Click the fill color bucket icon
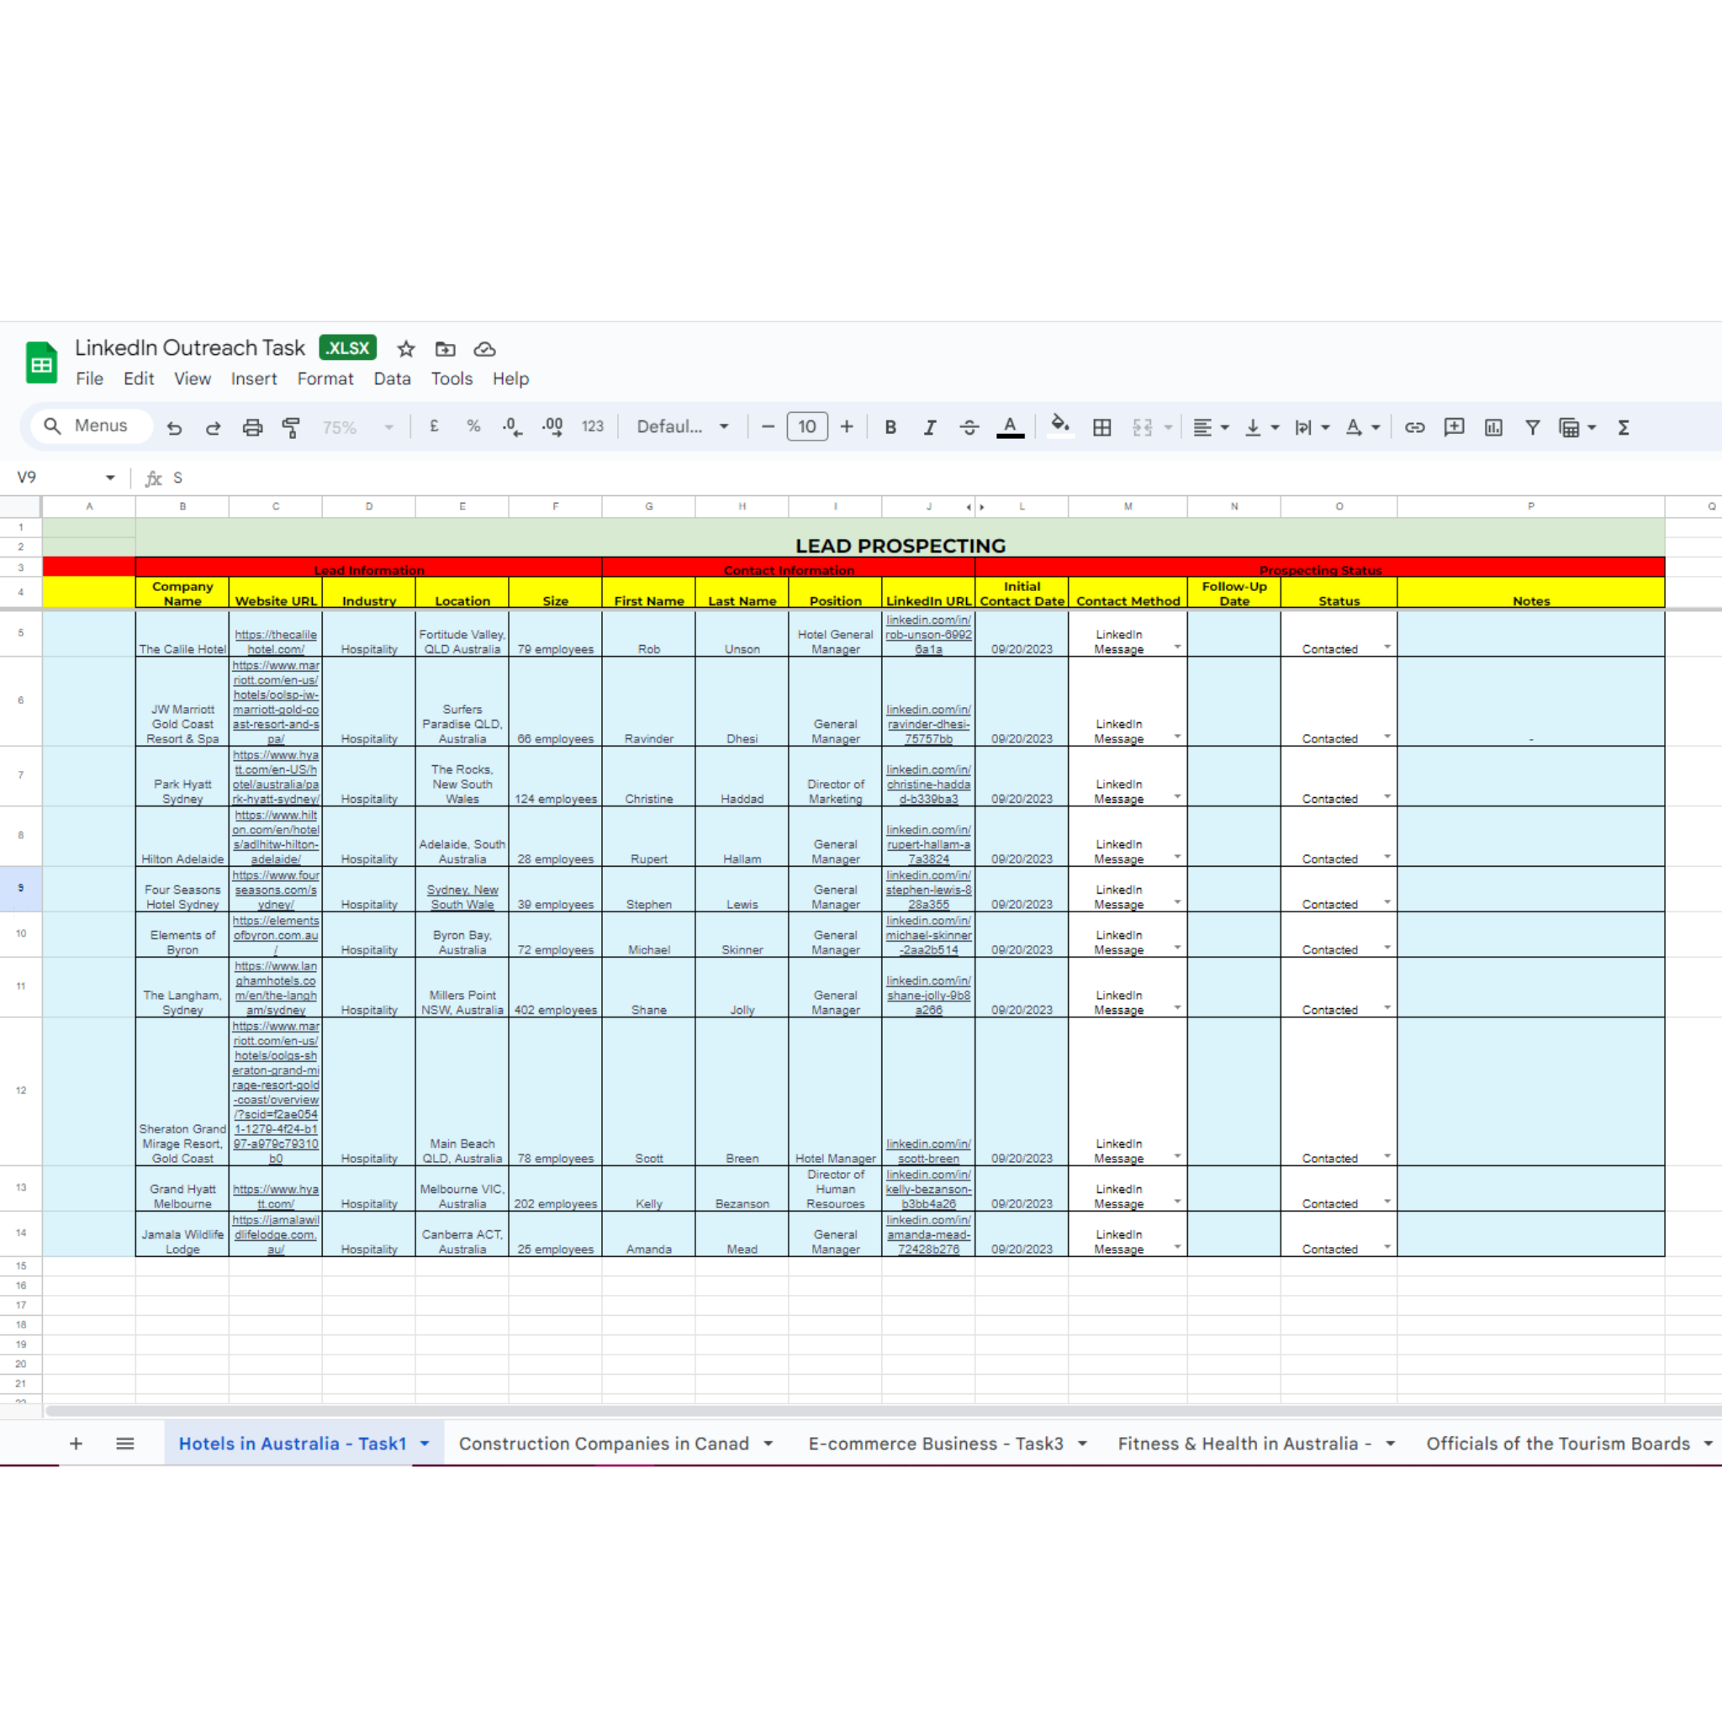 [x=1059, y=426]
